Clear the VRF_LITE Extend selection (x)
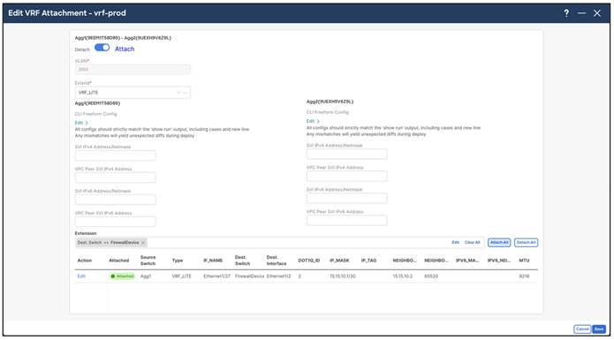The width and height of the screenshot is (614, 340). (178, 93)
